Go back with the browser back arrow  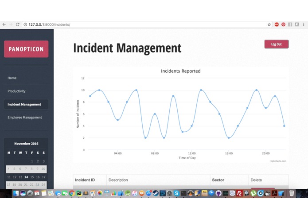tap(4, 24)
